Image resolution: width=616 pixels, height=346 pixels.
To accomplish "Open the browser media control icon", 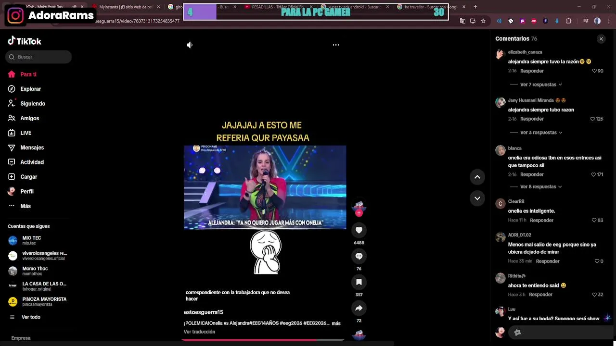I will 586,21.
